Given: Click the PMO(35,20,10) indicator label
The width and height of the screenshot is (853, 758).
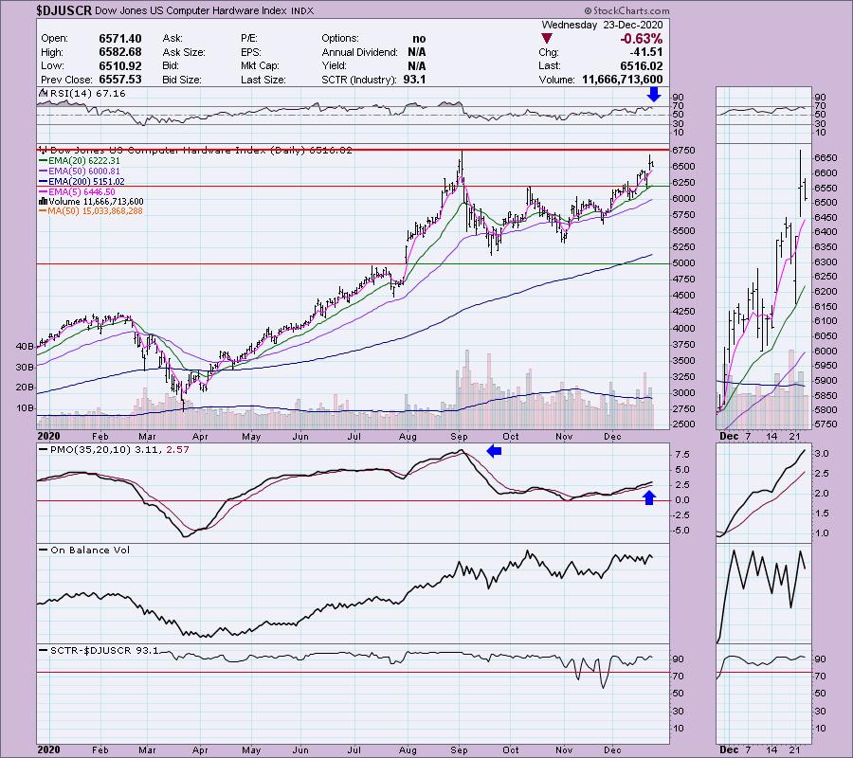Looking at the screenshot, I should [x=90, y=450].
